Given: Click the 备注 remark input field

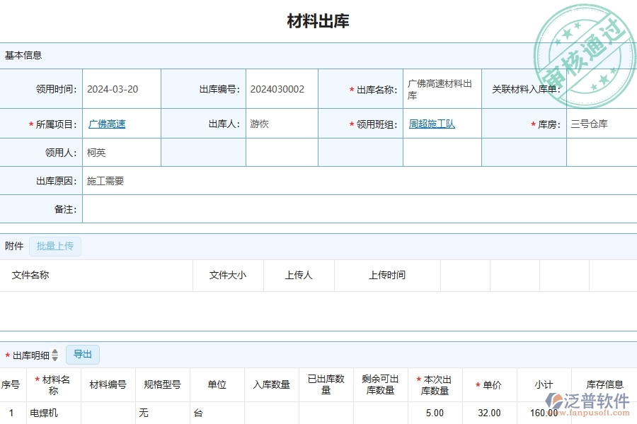Looking at the screenshot, I should click(212, 208).
